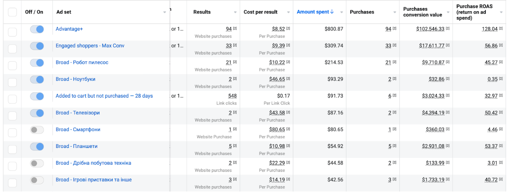The image size is (511, 195).
Task: Disable the Engaged shoppers - Max Conv toggle
Action: point(37,46)
